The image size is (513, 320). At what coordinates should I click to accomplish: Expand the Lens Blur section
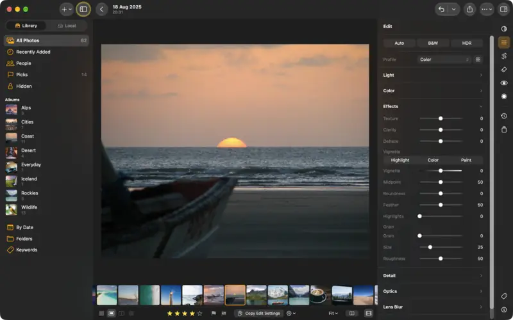coord(433,307)
